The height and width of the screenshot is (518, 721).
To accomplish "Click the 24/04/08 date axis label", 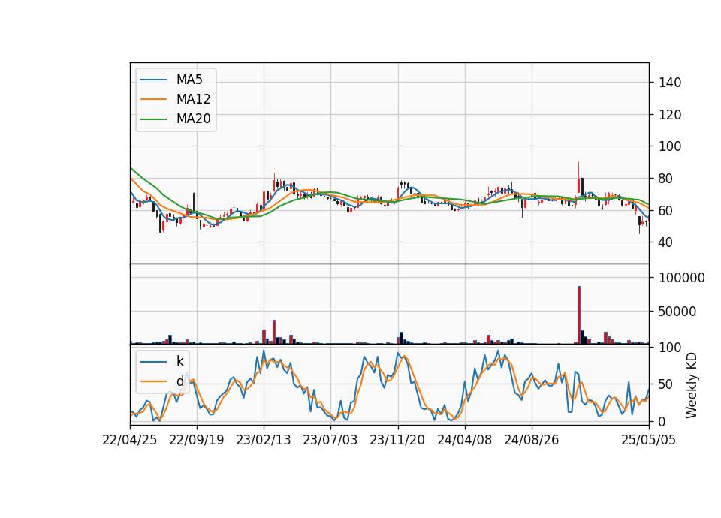I will pyautogui.click(x=464, y=441).
